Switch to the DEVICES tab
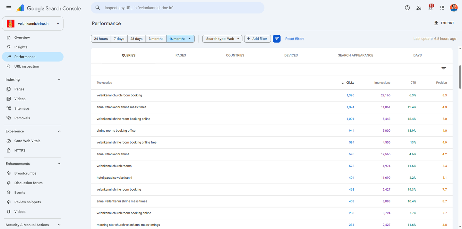The image size is (462, 229). tap(291, 55)
